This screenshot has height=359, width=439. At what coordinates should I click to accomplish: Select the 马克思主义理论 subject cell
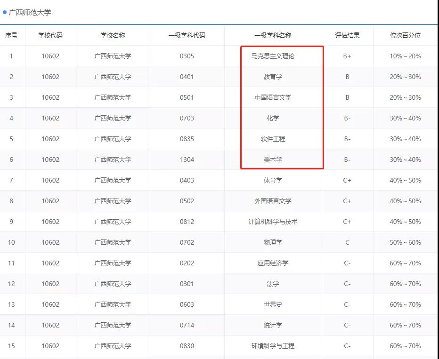click(x=273, y=56)
